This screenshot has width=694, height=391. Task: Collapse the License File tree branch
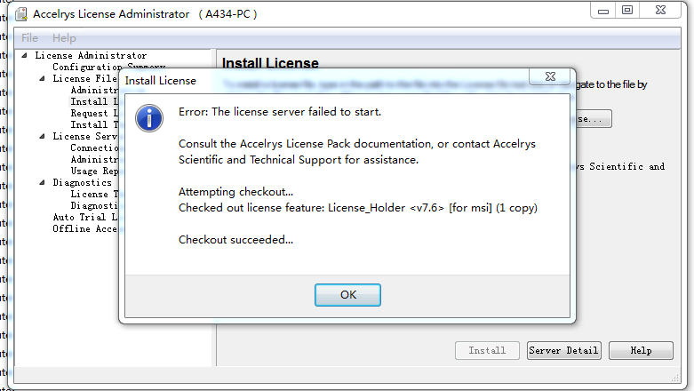43,79
